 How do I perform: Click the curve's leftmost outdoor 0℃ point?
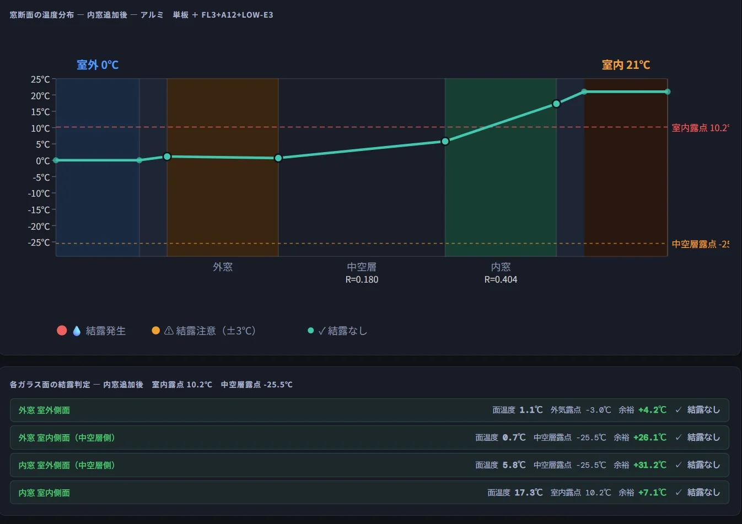point(56,160)
